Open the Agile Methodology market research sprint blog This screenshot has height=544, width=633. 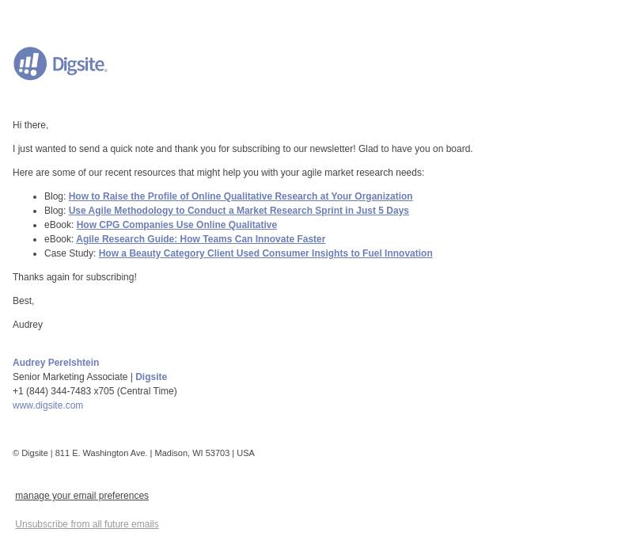pyautogui.click(x=239, y=211)
